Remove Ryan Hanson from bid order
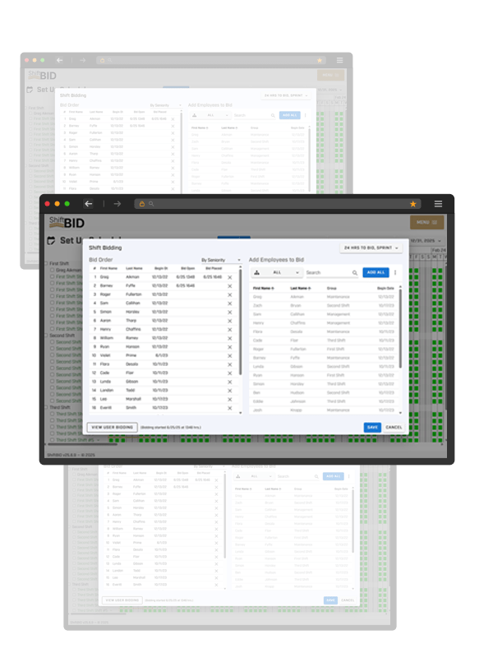The image size is (493, 658). click(x=230, y=347)
